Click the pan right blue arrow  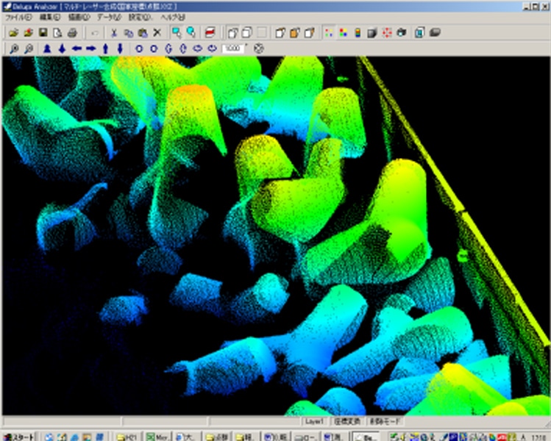click(x=91, y=49)
